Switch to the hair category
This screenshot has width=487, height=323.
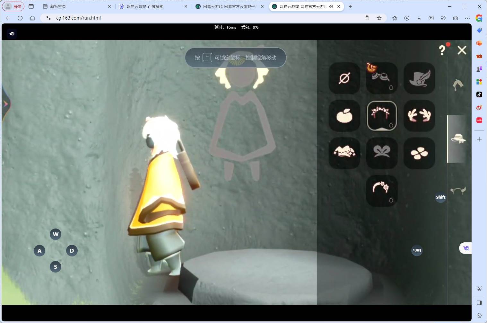[x=458, y=85]
